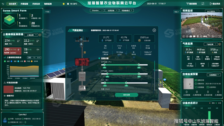Screen dimensions: 224x126
Task: Open the 气象监测 dropdown in right panel
Action: click(x=211, y=44)
